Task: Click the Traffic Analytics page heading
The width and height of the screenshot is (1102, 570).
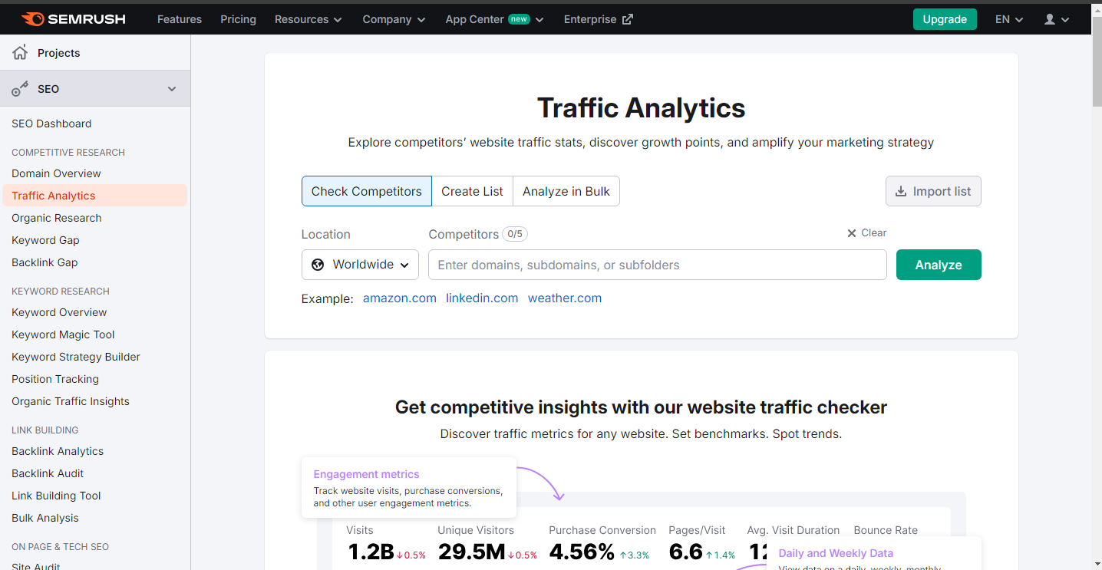Action: 642,108
